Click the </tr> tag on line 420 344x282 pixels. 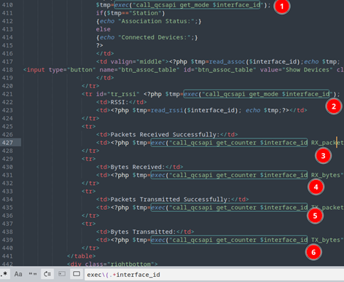(90, 86)
